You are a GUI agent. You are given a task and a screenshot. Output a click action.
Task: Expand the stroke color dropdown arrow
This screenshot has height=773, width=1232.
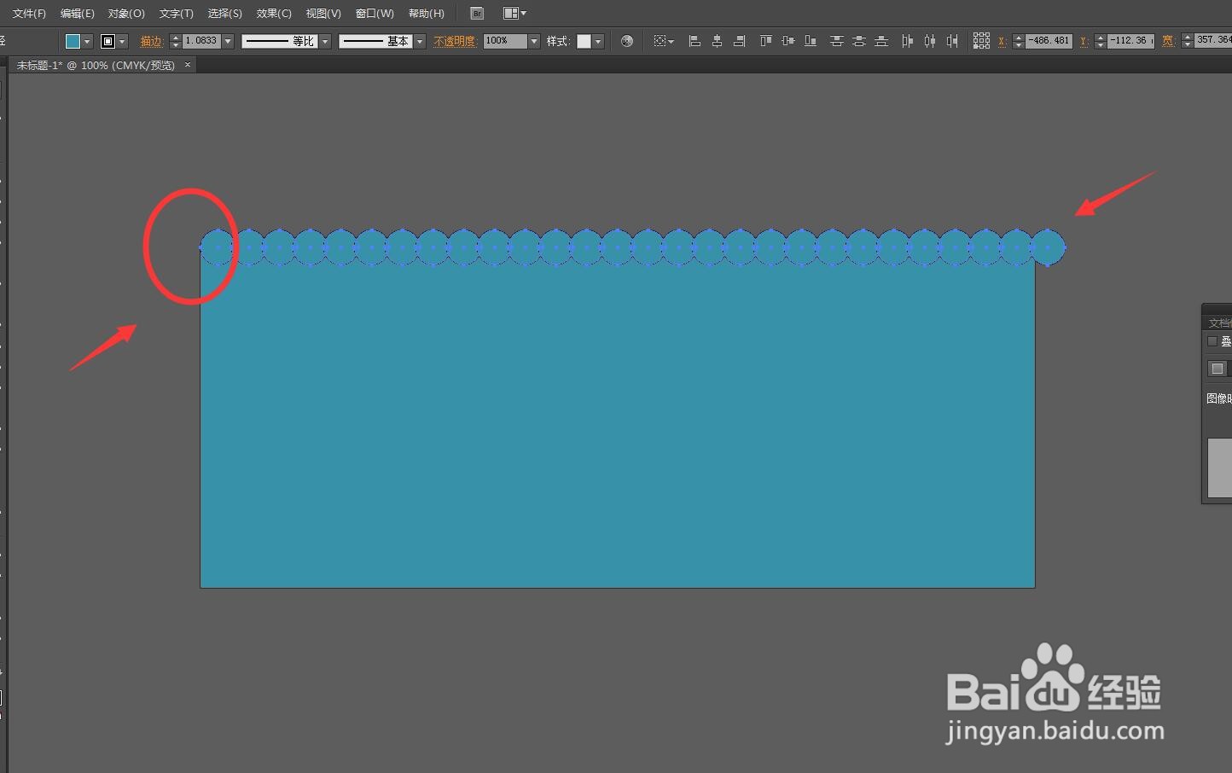(x=122, y=41)
